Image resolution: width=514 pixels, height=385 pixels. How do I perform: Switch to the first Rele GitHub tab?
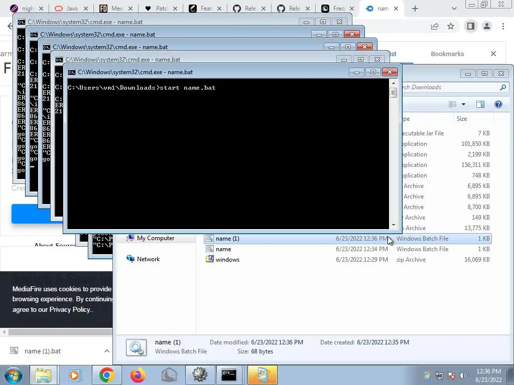[x=249, y=9]
